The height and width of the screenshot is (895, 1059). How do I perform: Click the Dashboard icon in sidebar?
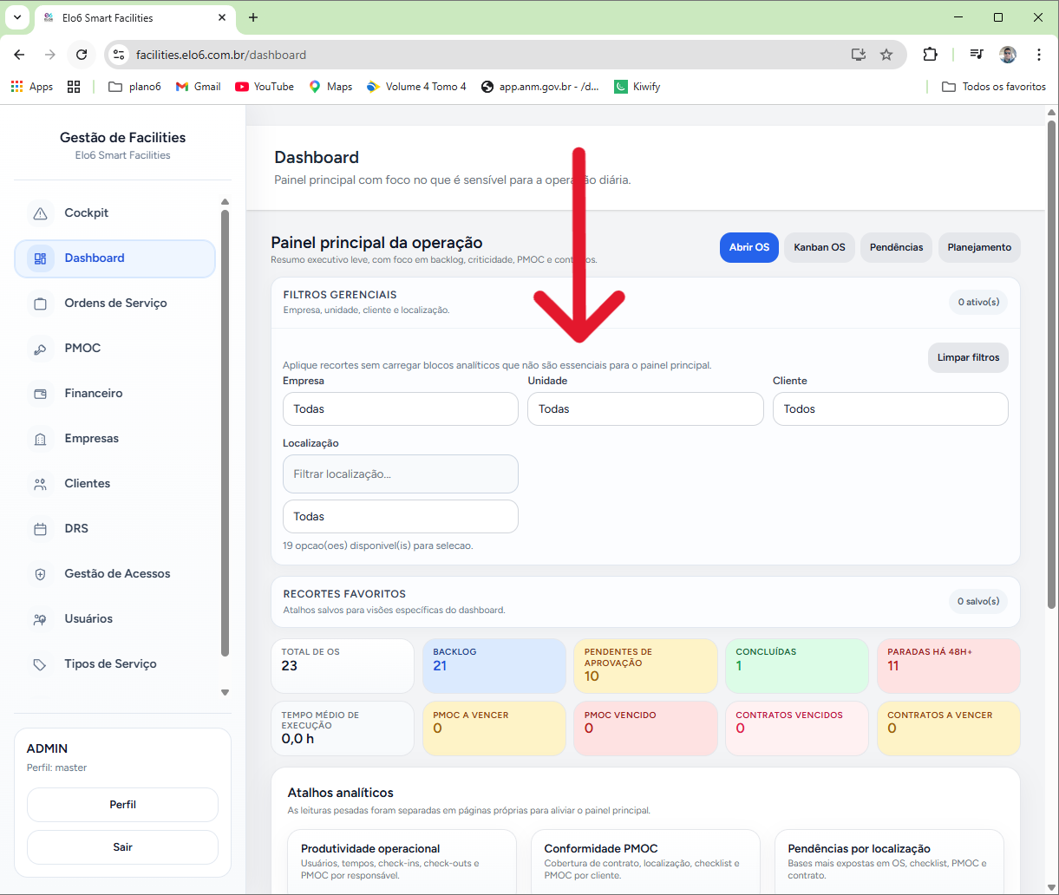(x=40, y=258)
